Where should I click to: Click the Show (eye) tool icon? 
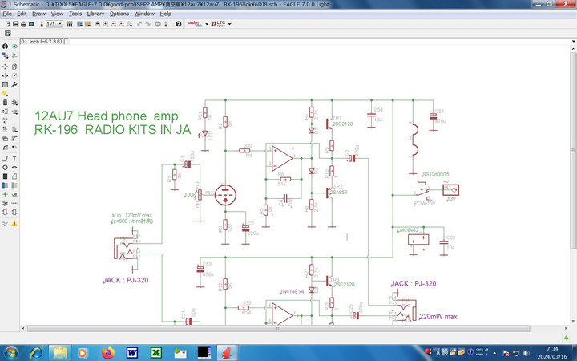click(14, 46)
